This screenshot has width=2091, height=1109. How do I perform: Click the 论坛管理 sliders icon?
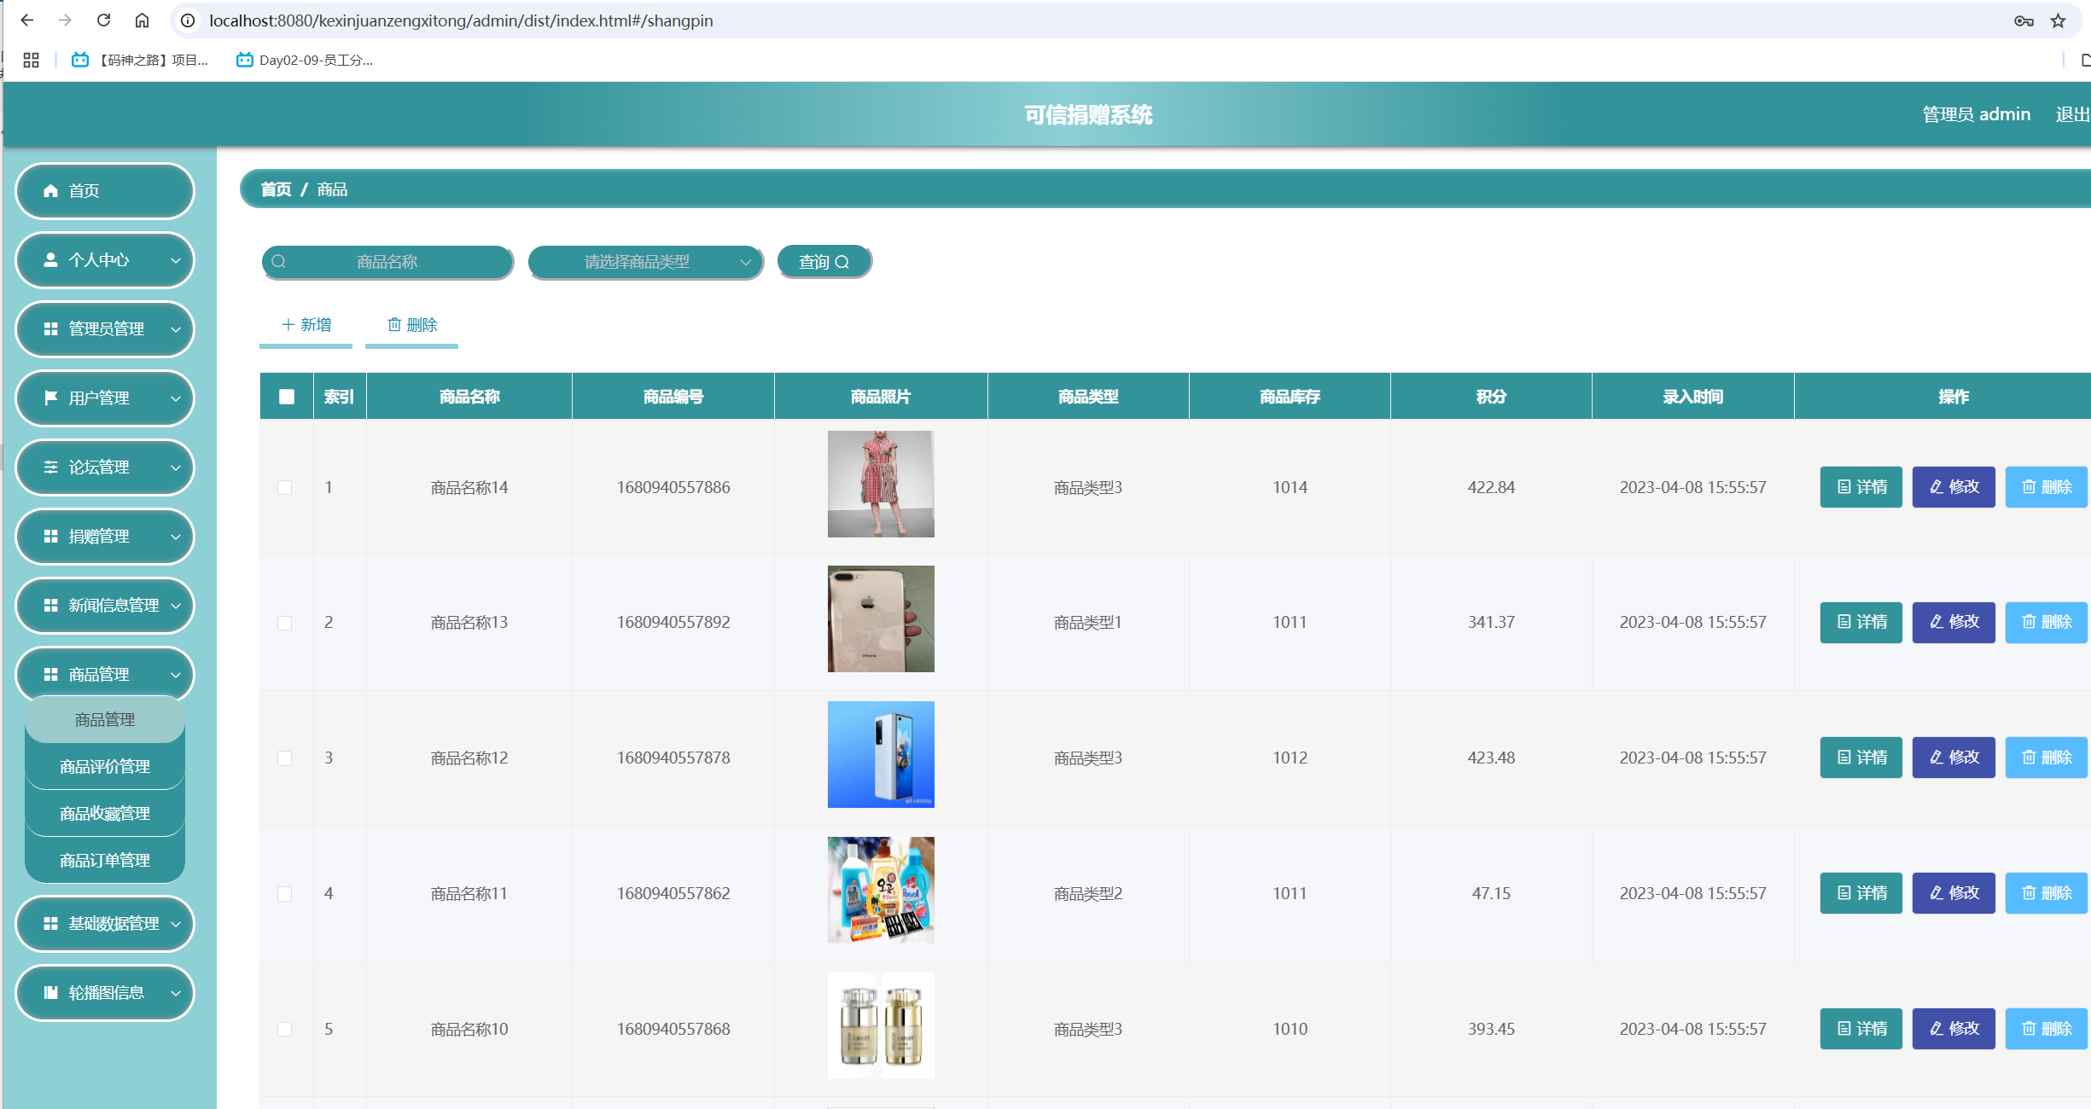(50, 467)
